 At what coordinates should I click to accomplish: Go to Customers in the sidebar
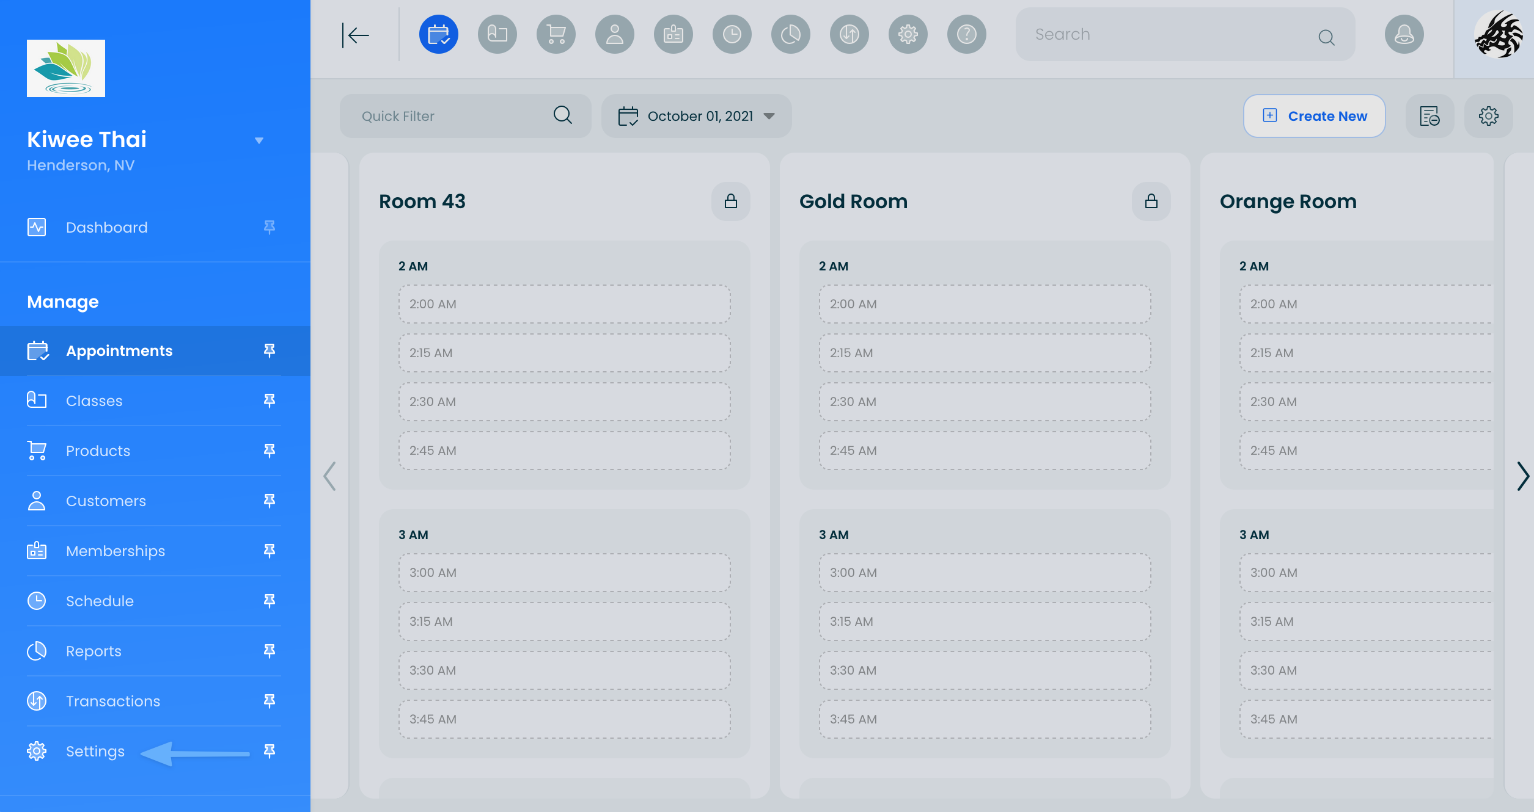pyautogui.click(x=106, y=501)
